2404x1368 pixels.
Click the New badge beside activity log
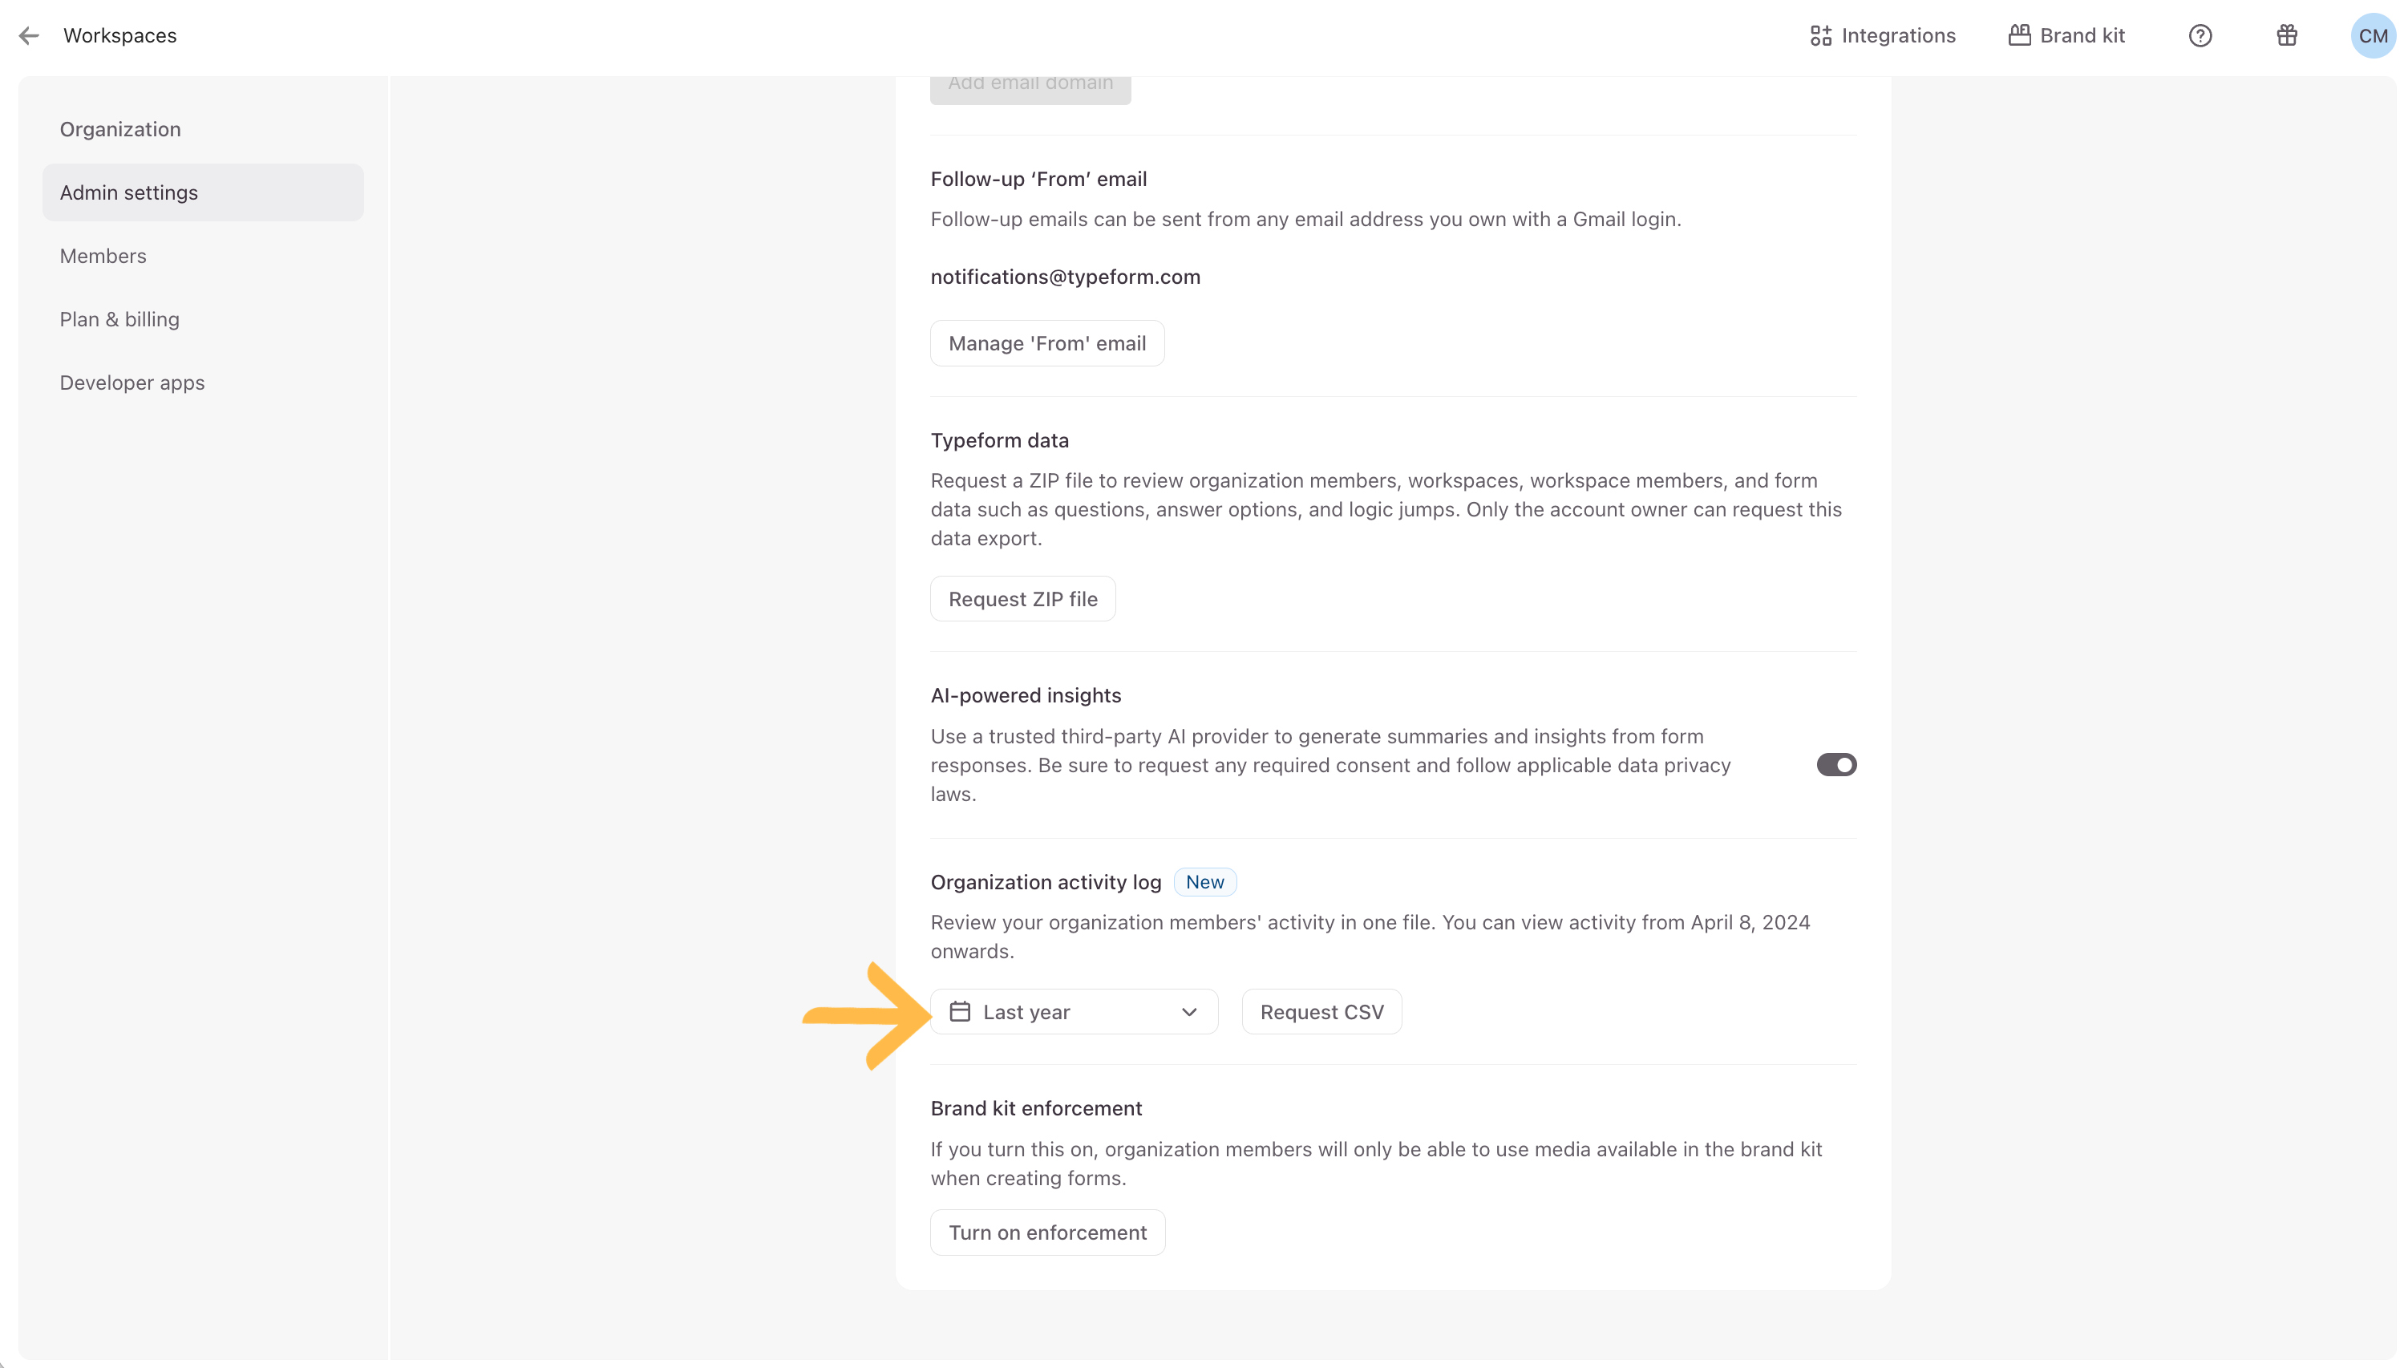coord(1204,882)
